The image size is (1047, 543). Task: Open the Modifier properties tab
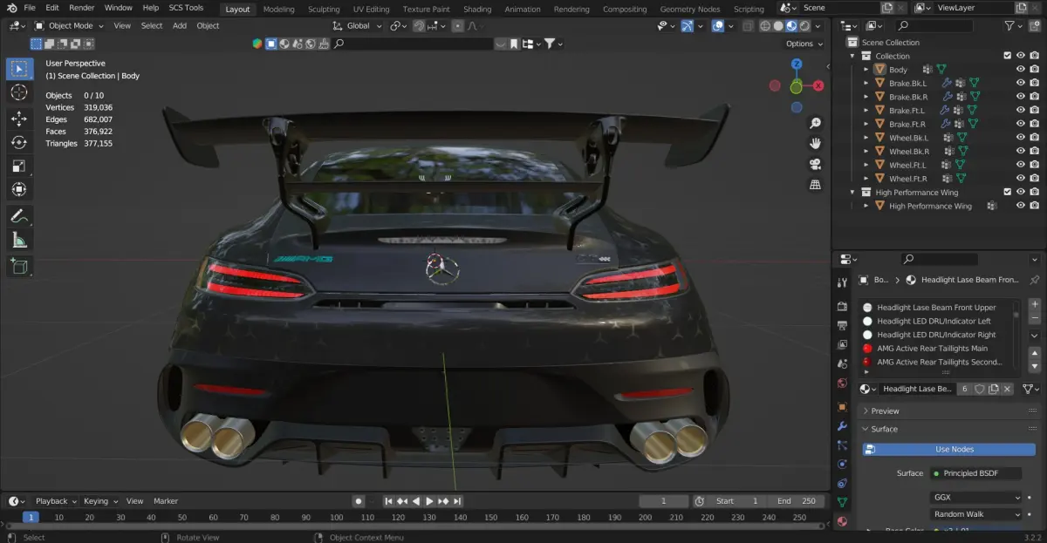pyautogui.click(x=842, y=426)
